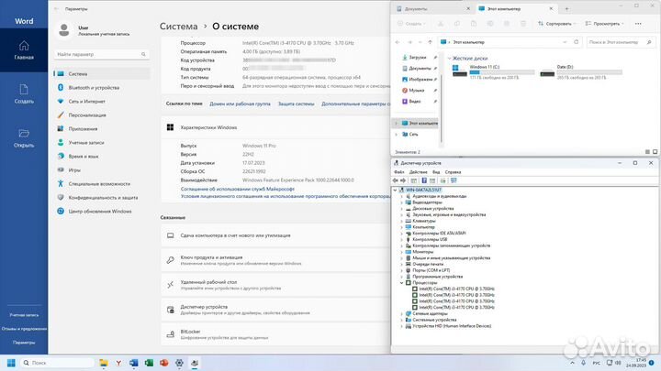This screenshot has height=371, width=661.
Task: Collapse Процессоры node in Device Manager
Action: tap(402, 283)
